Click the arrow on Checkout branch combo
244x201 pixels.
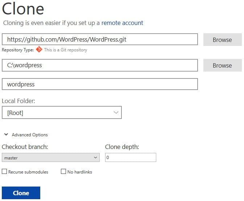pos(95,158)
